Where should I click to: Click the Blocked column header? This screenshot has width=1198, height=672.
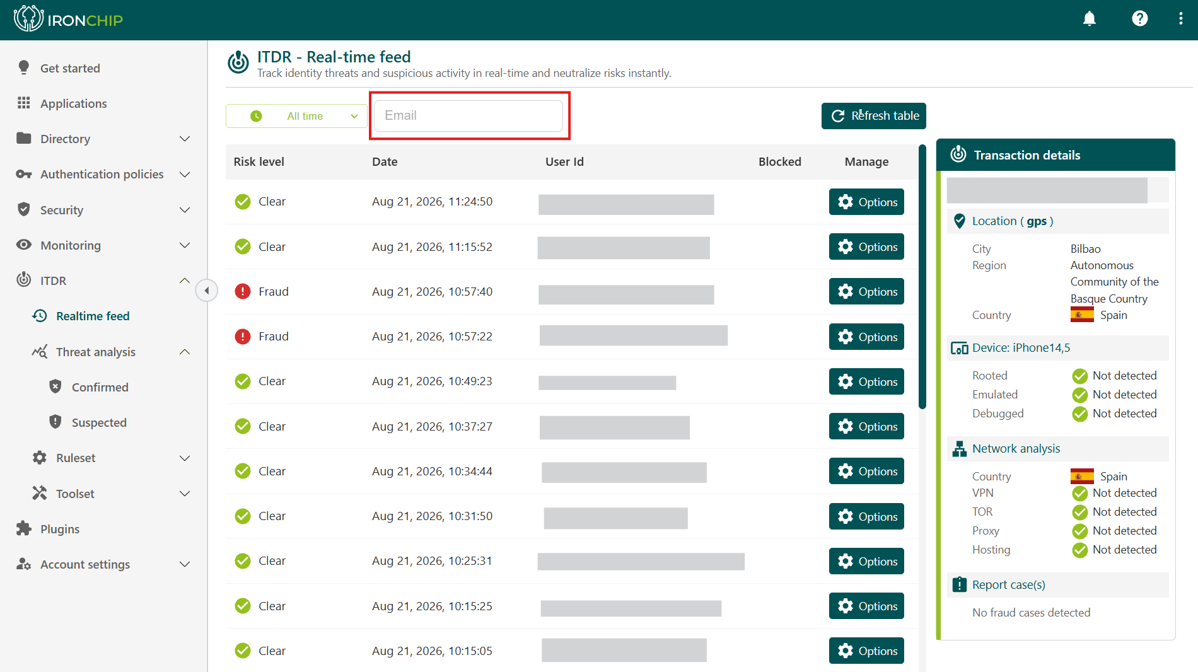[779, 162]
